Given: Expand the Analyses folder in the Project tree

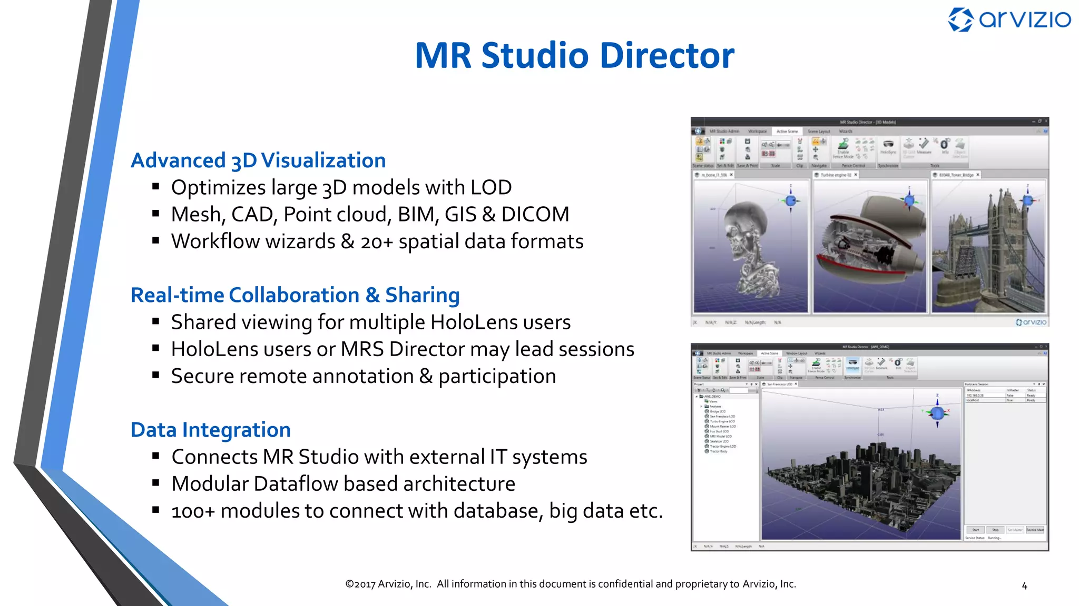Looking at the screenshot, I should [x=701, y=407].
